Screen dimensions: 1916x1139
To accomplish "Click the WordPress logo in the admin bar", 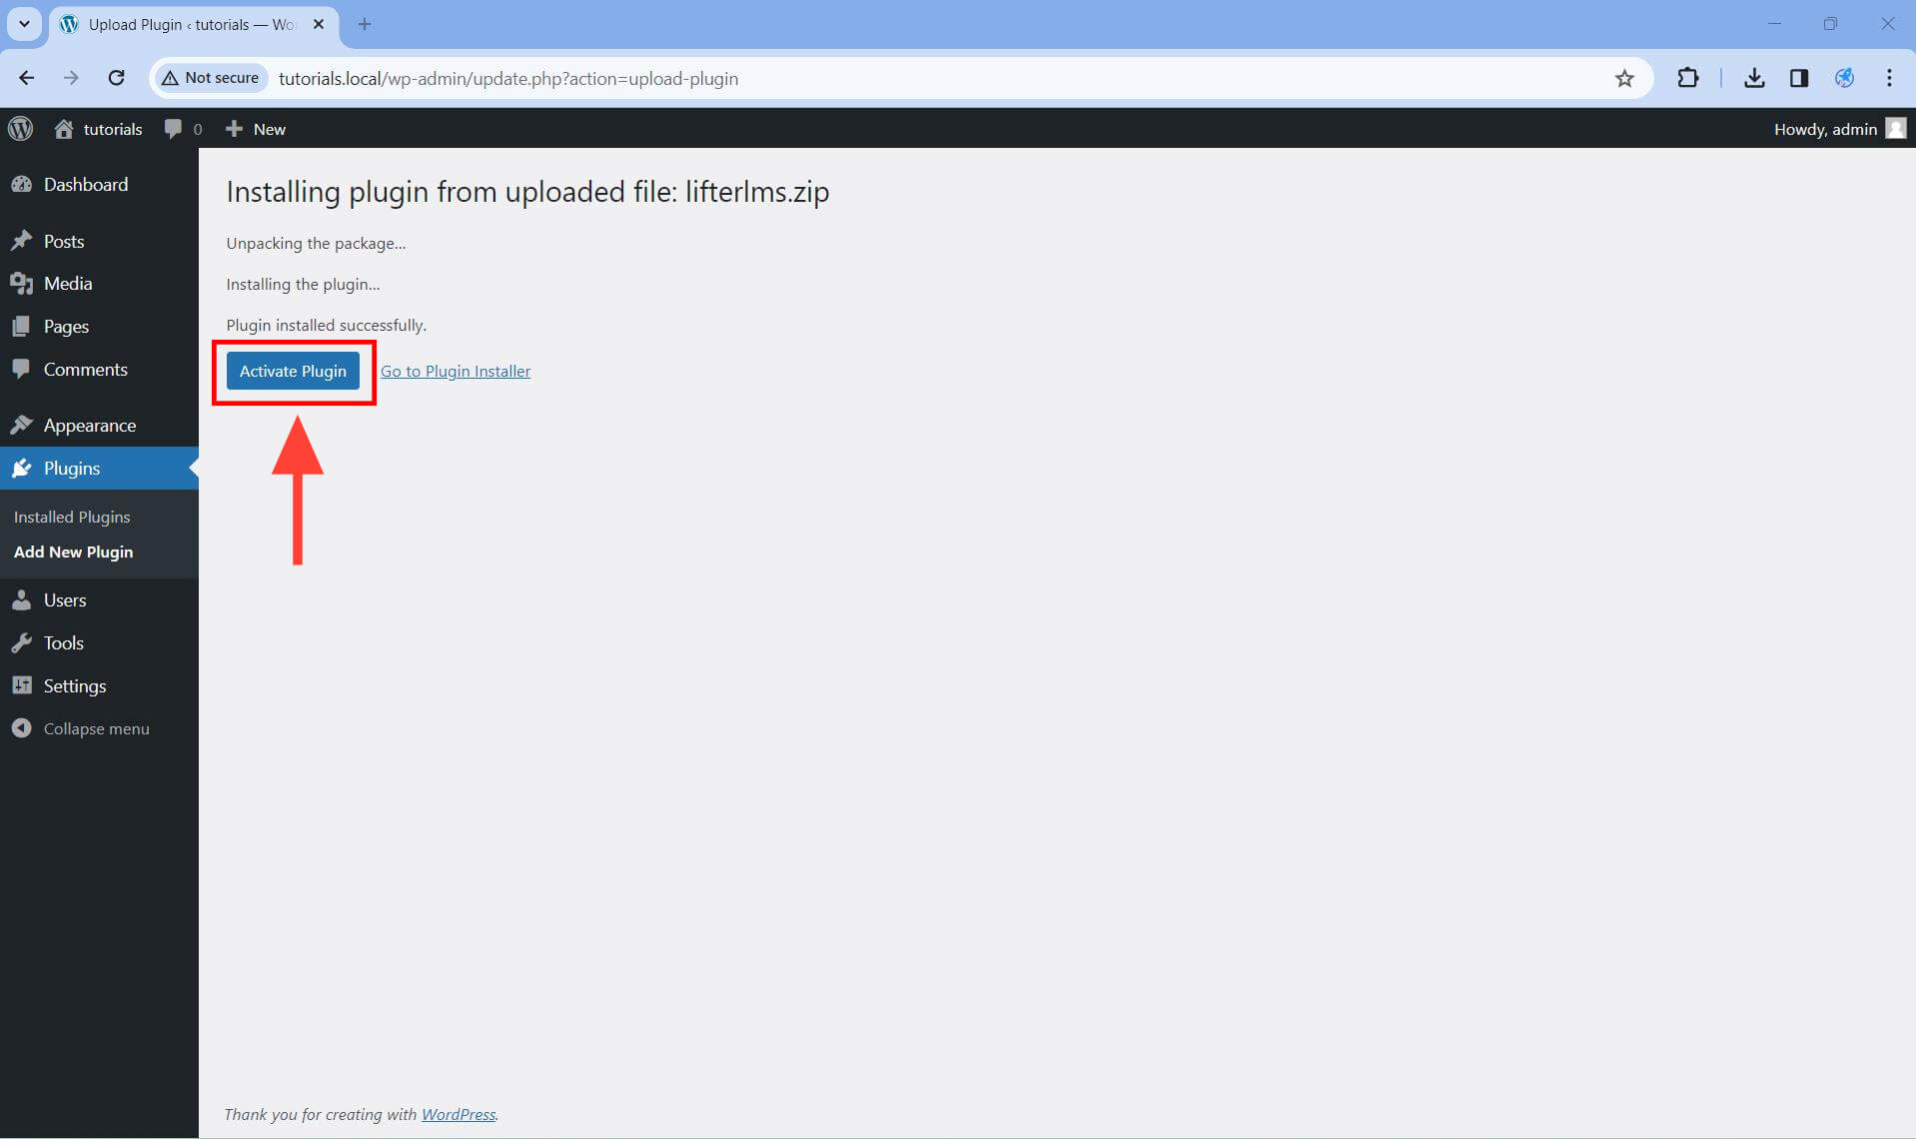I will (20, 128).
